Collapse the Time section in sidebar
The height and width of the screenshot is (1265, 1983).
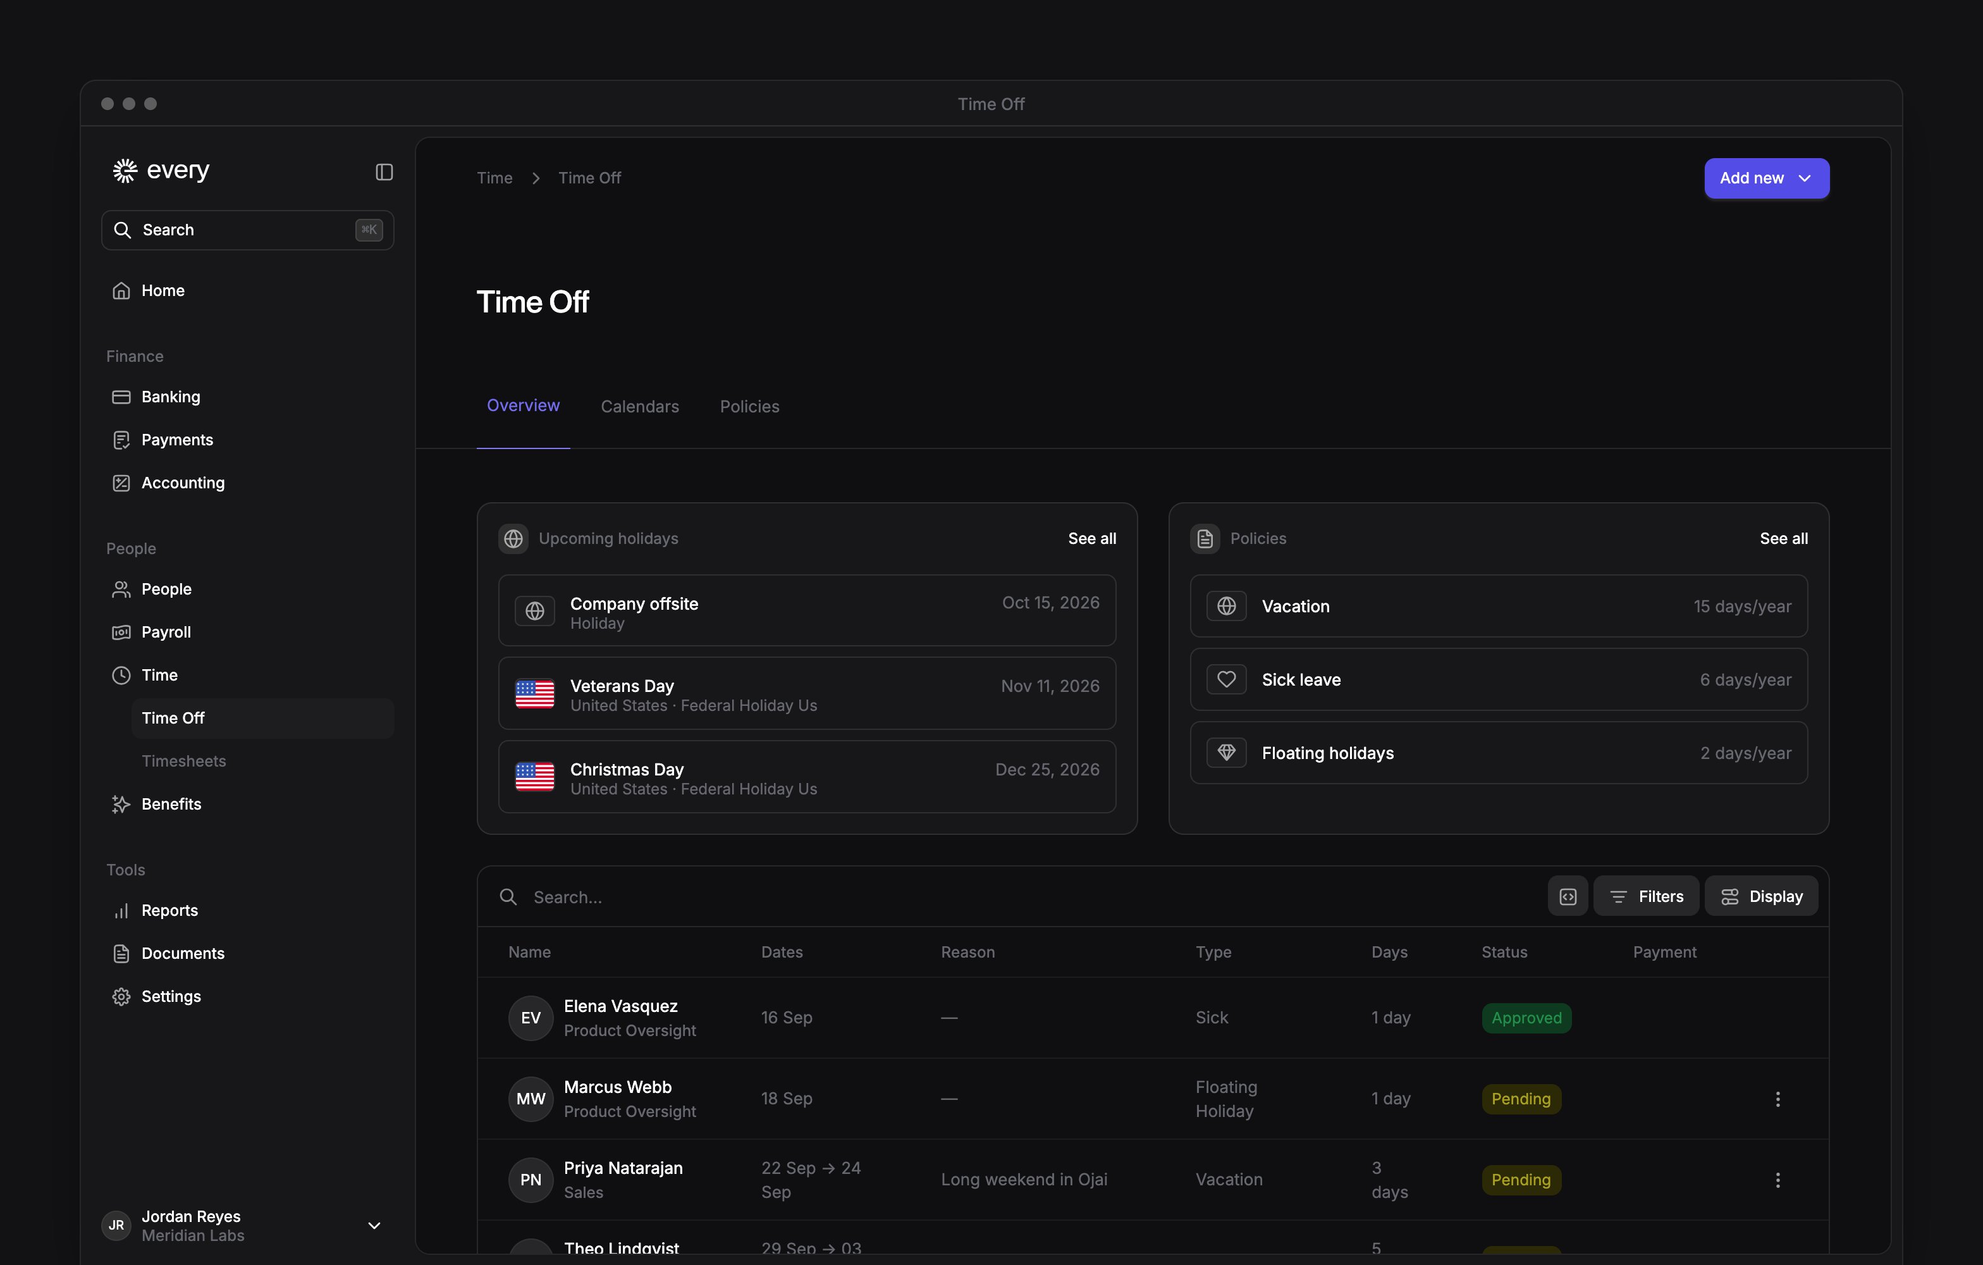click(247, 676)
